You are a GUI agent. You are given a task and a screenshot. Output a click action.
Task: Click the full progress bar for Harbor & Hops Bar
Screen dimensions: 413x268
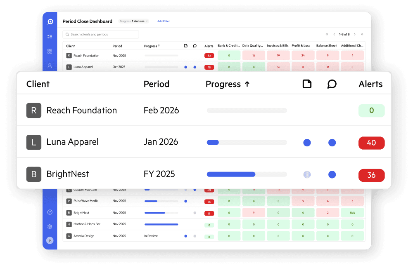(x=161, y=224)
